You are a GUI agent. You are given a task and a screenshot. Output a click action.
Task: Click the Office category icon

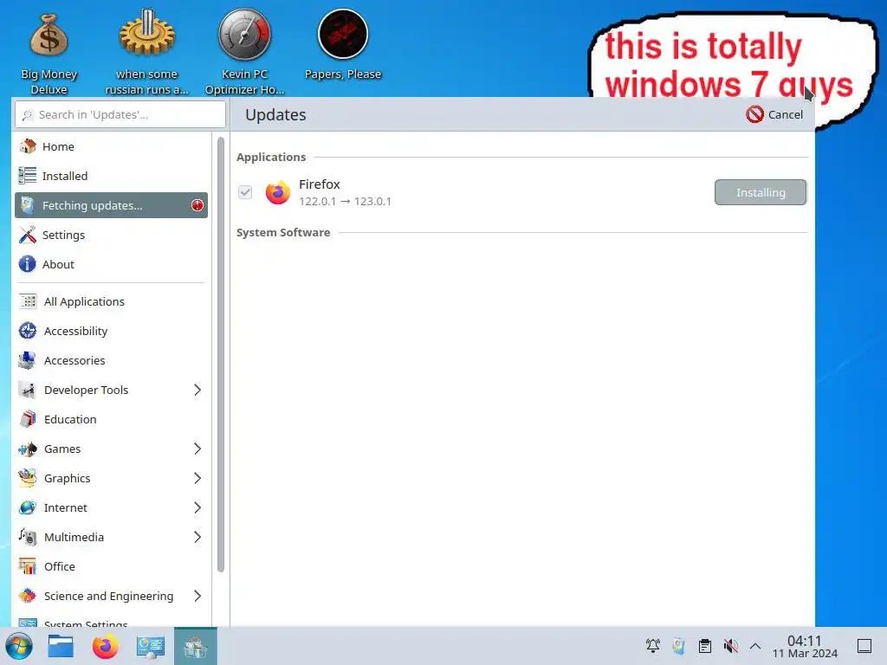(x=28, y=566)
